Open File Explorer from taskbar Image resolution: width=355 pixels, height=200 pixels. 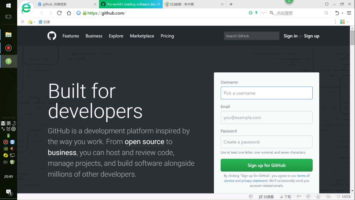click(x=9, y=35)
